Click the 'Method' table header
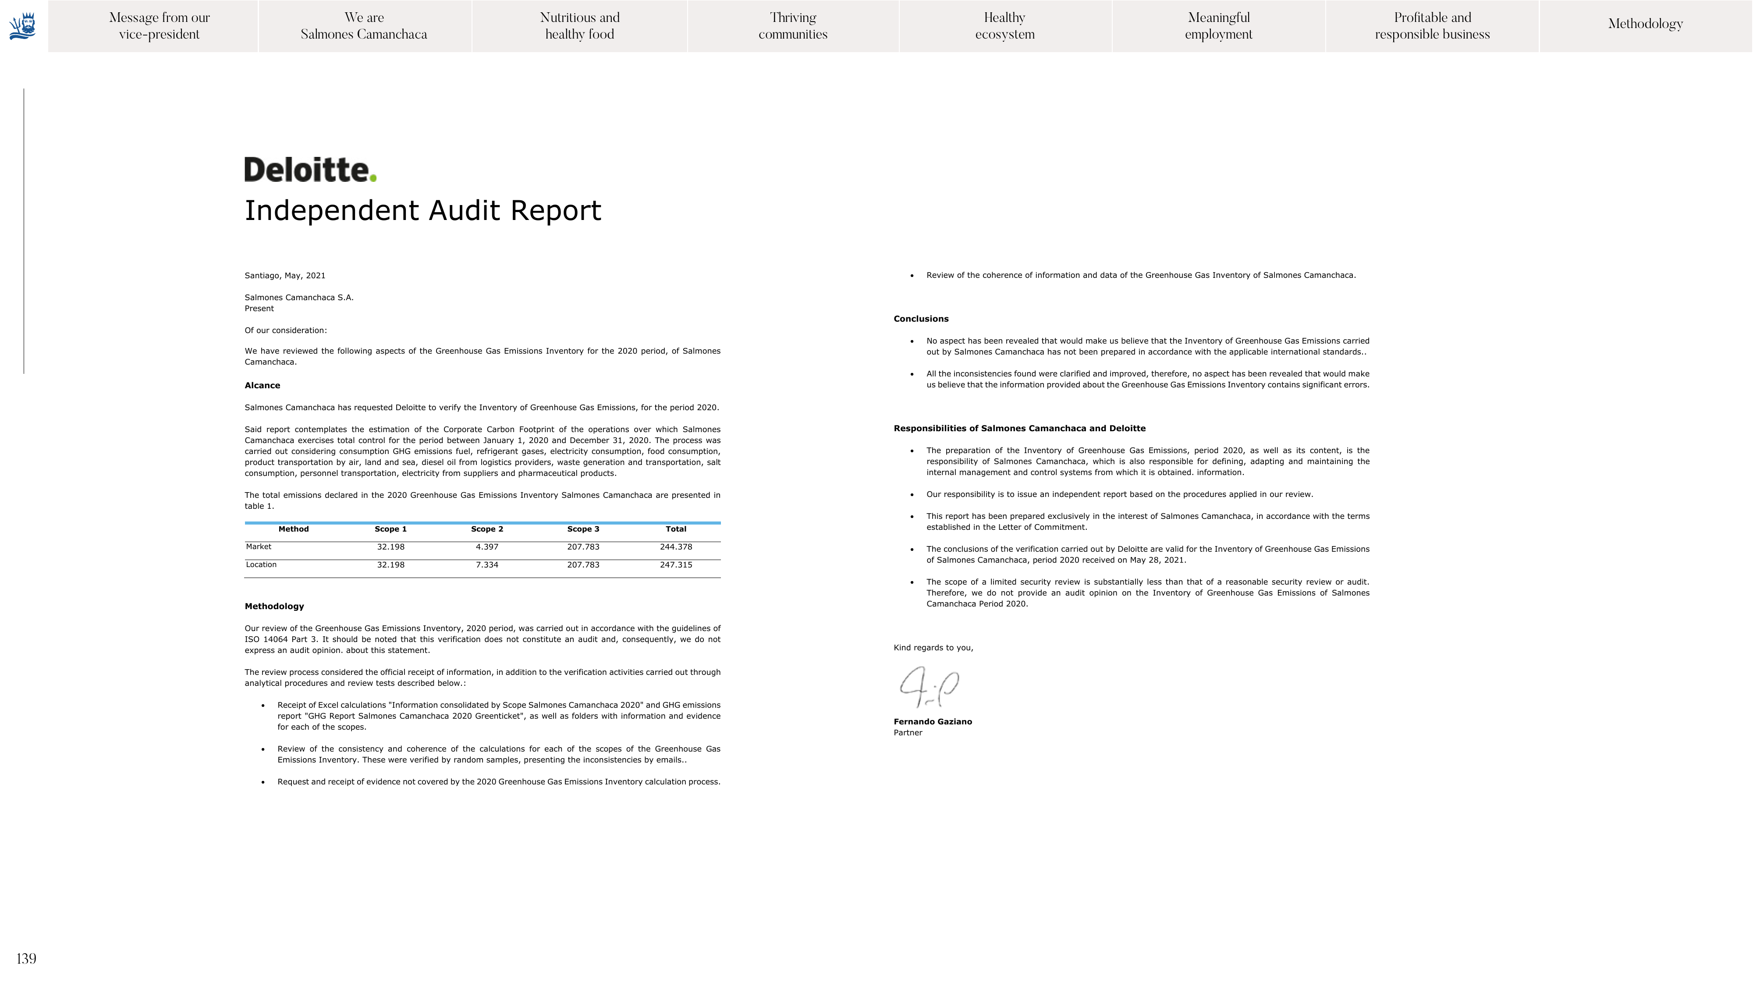Viewport: 1753px width, 986px height. coord(293,529)
